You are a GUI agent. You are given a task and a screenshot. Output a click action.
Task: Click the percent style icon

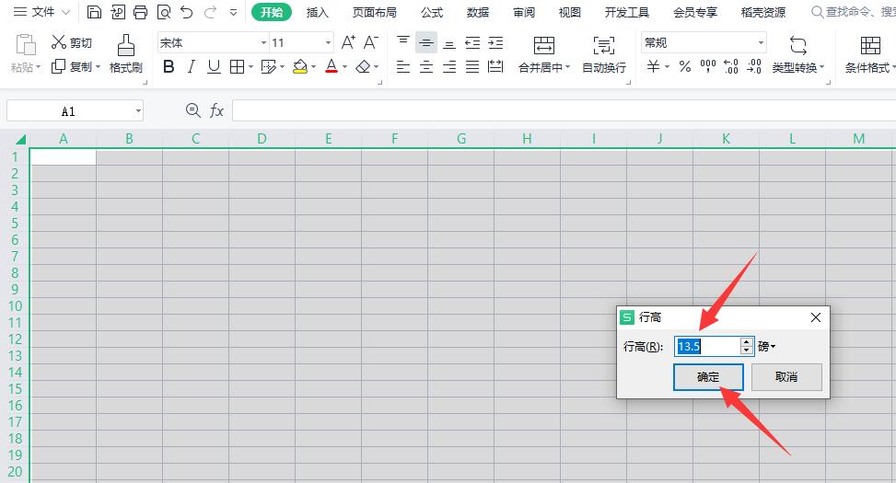pyautogui.click(x=685, y=67)
